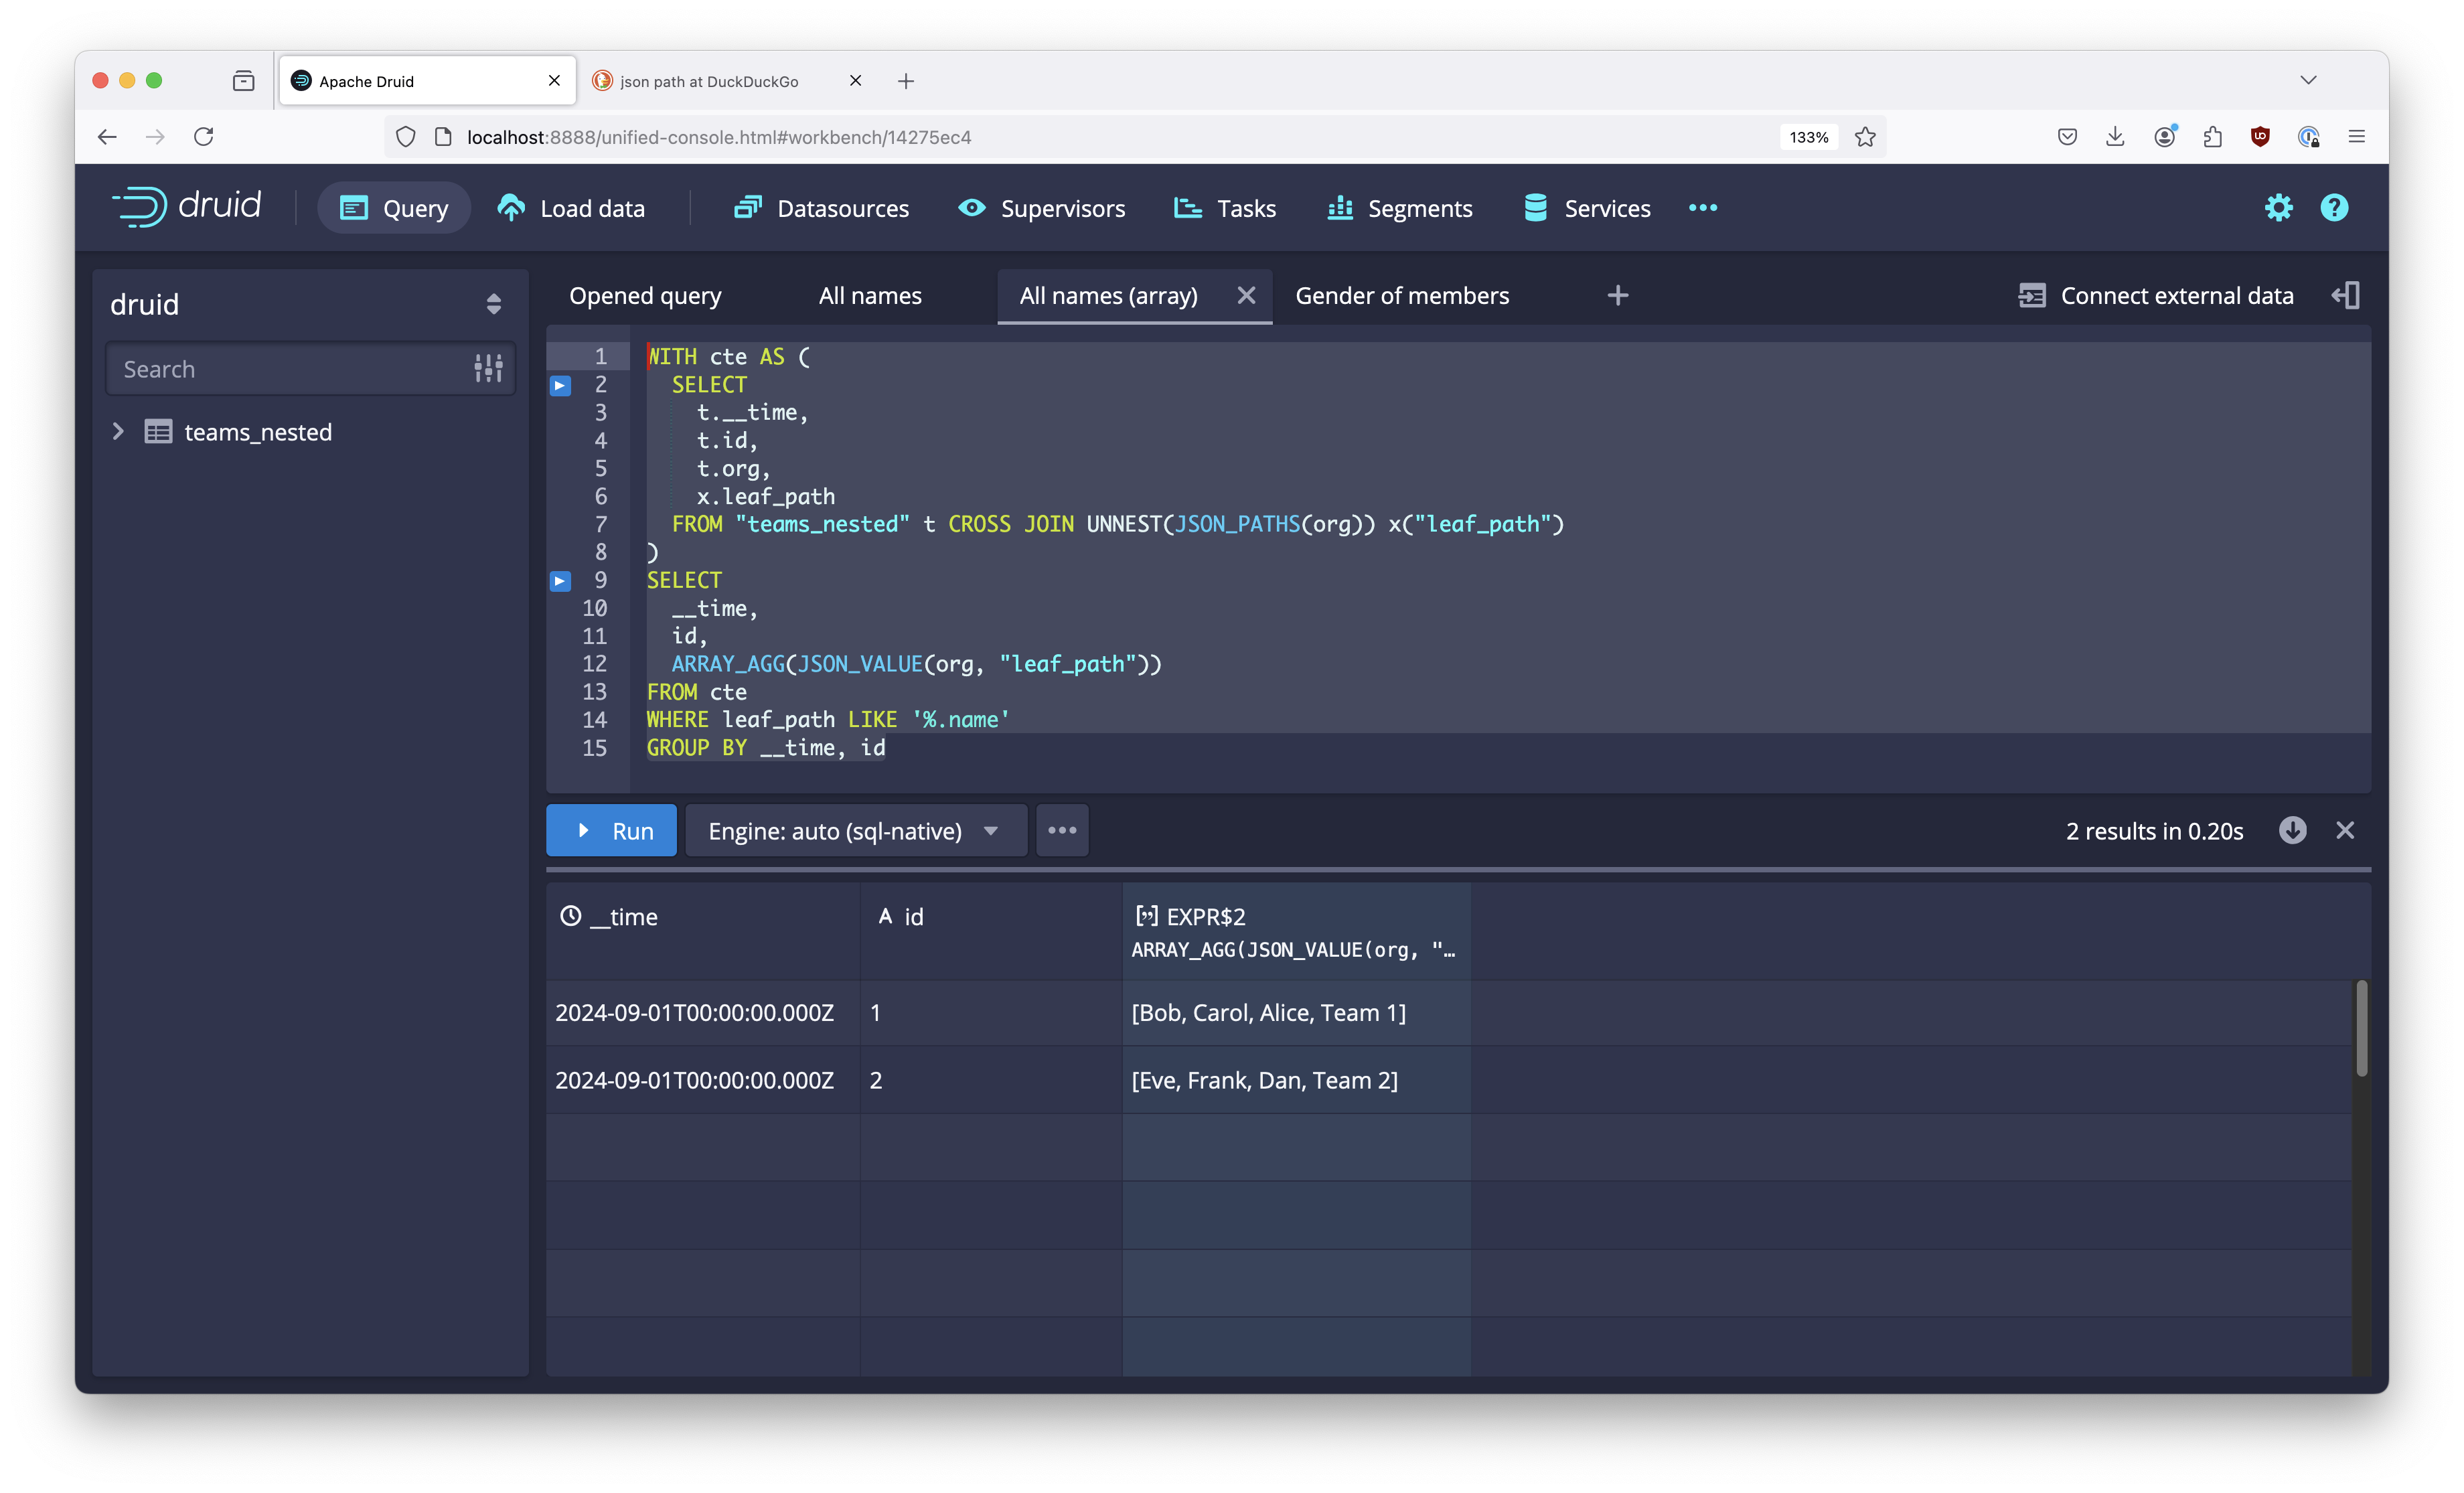
Task: Expand the teams_nested datasource
Action: tap(118, 431)
